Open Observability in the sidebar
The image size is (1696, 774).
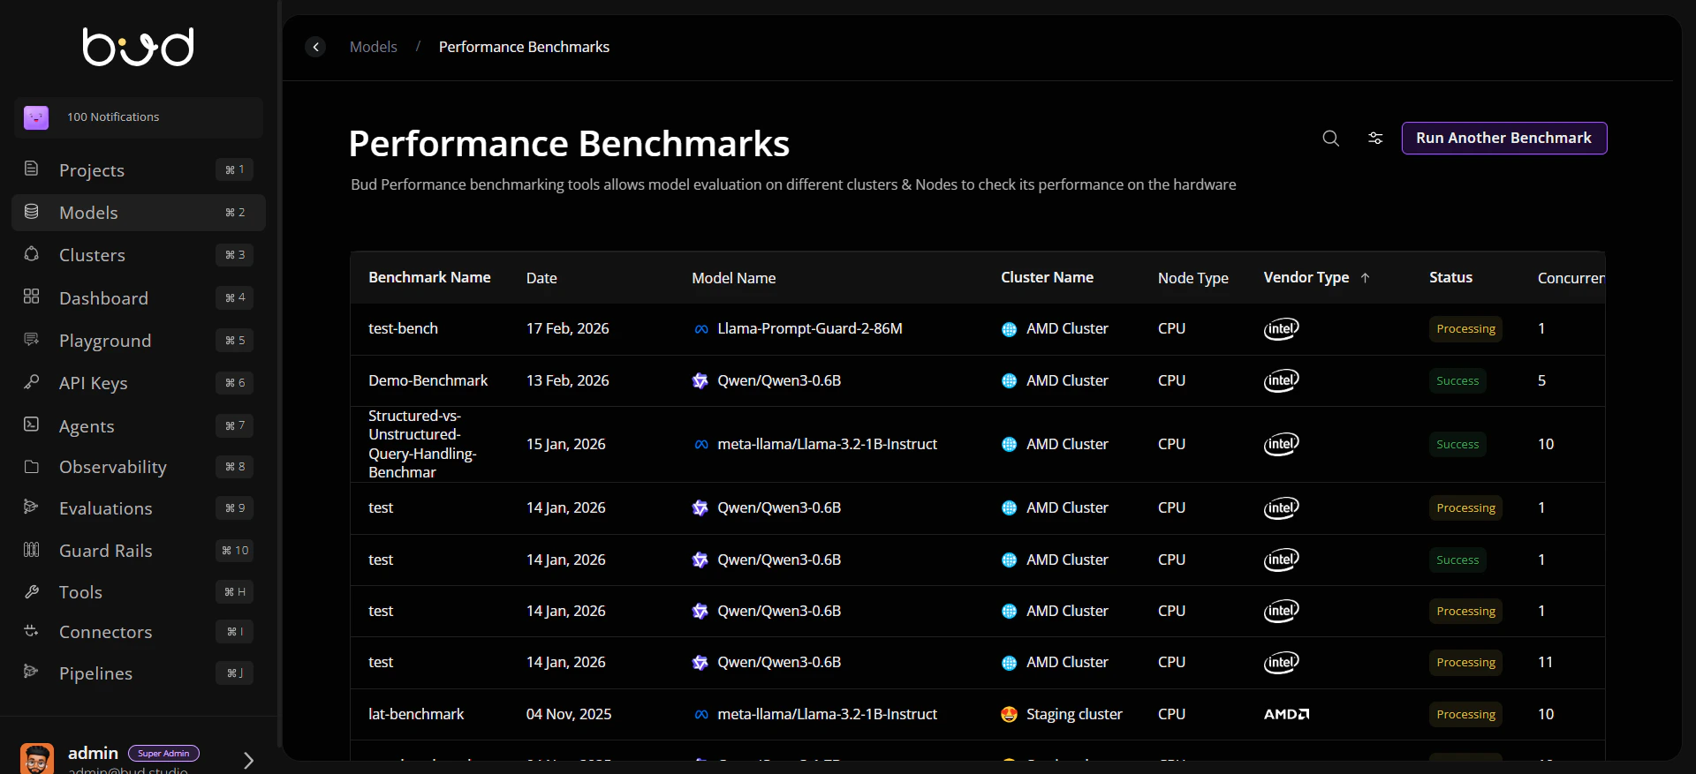click(139, 467)
